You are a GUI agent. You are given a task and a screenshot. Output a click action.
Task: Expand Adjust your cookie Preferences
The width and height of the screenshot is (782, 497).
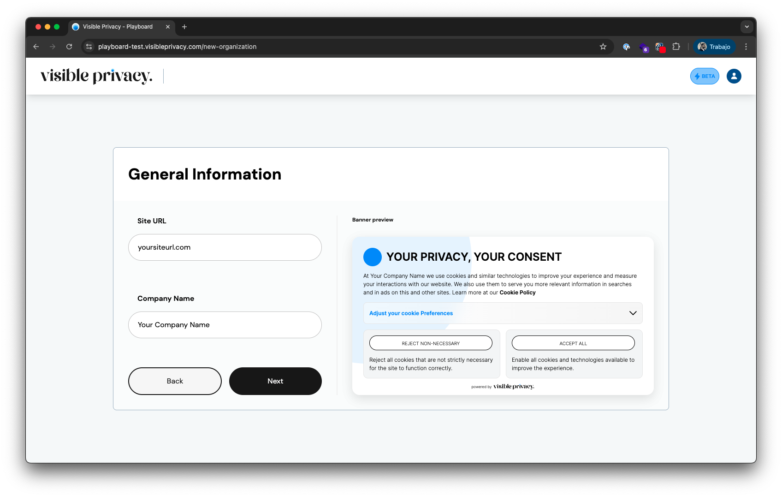[502, 313]
